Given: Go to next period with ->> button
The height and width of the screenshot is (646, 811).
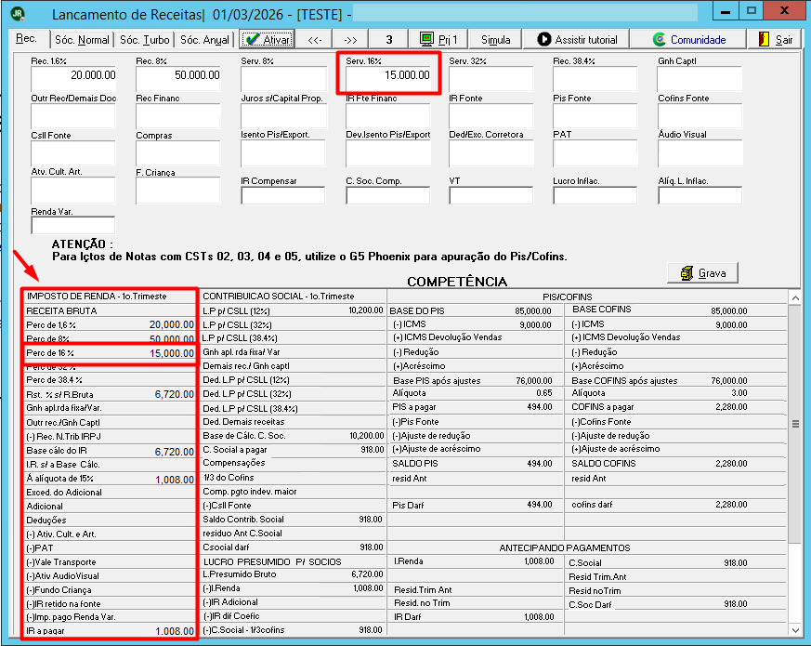Looking at the screenshot, I should (350, 40).
